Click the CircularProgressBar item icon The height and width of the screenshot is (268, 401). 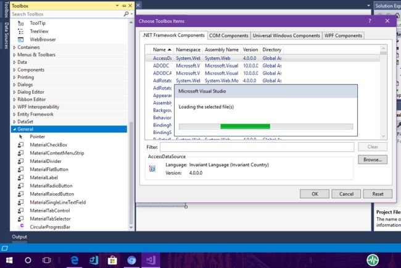point(22,226)
